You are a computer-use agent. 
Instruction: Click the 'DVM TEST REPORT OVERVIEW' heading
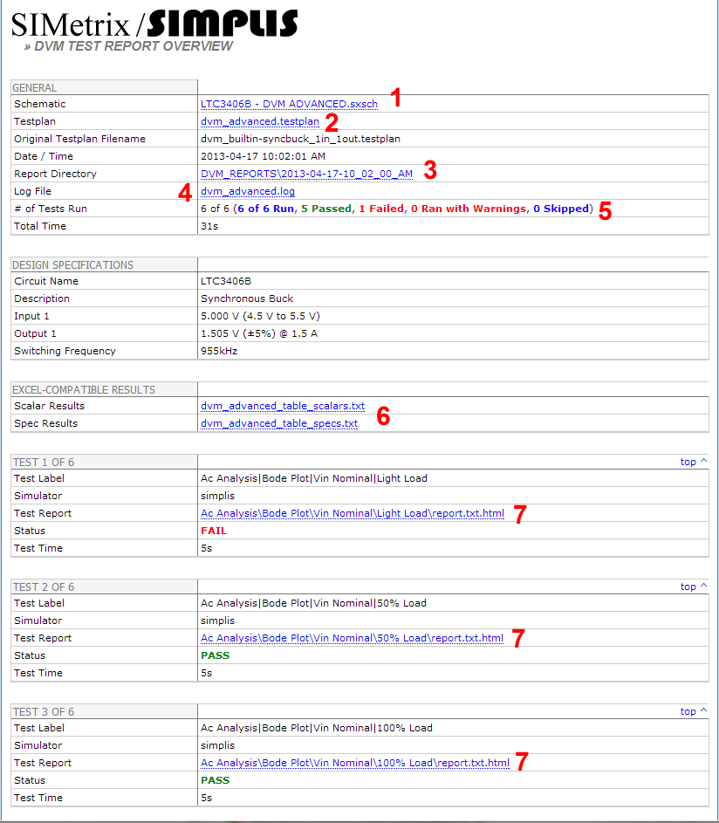click(x=134, y=46)
